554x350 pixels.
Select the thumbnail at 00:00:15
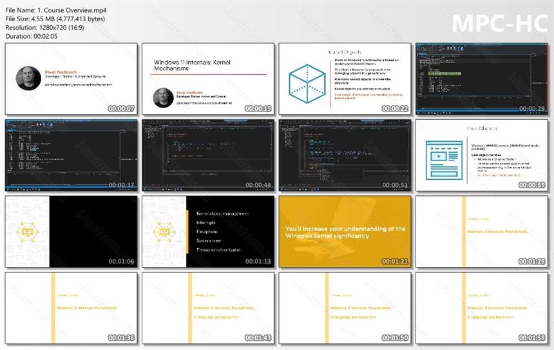(208, 79)
